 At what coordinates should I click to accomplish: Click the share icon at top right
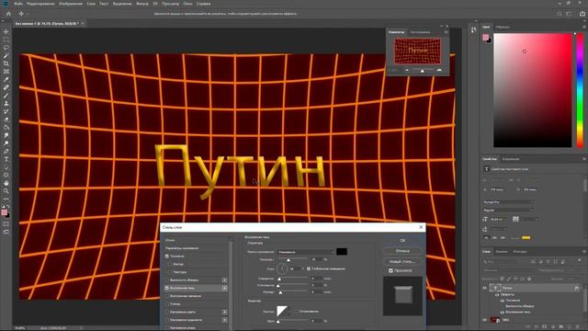tap(582, 14)
